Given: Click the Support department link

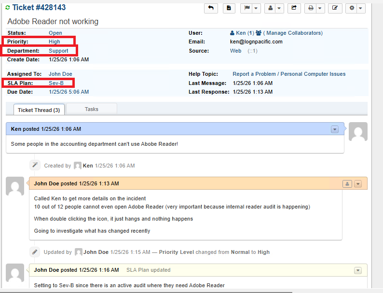Looking at the screenshot, I should 58,51.
